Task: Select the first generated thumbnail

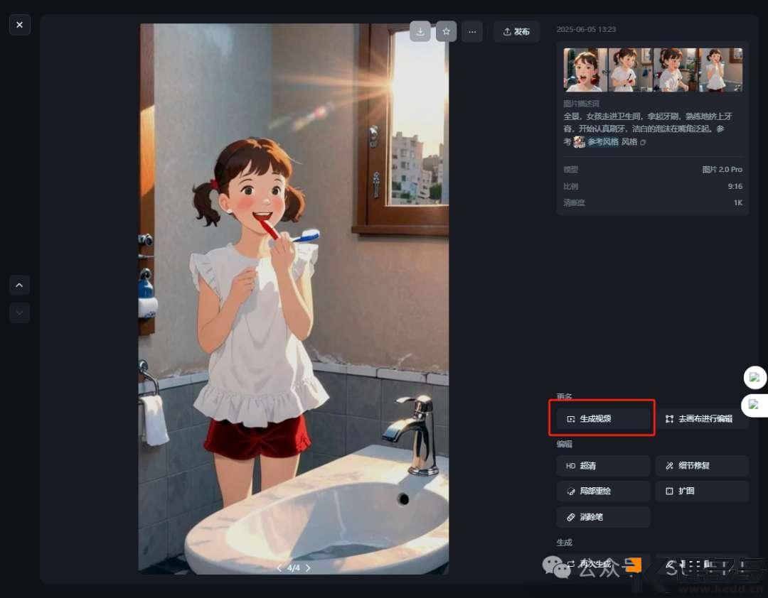Action: (x=585, y=70)
